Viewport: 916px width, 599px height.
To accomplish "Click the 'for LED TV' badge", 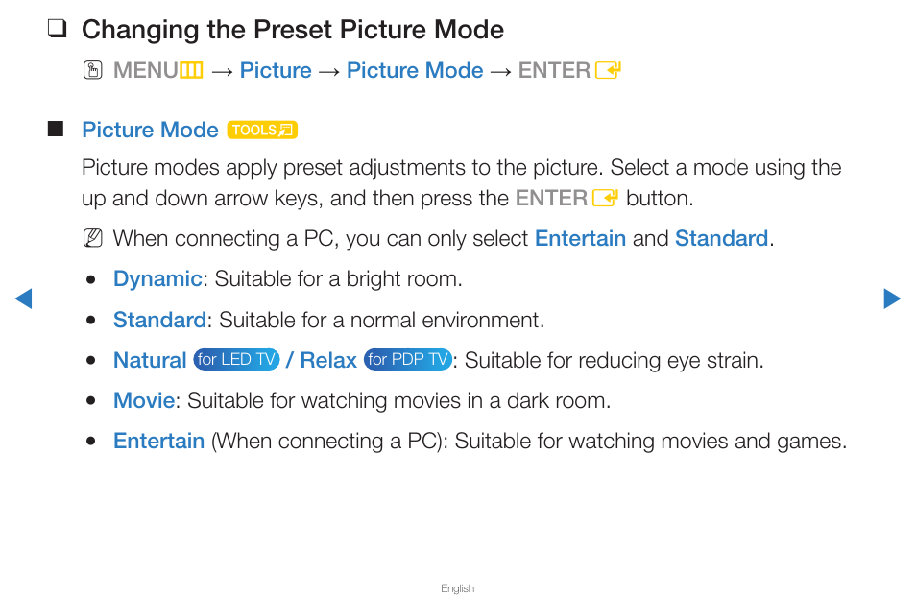I will pyautogui.click(x=236, y=359).
